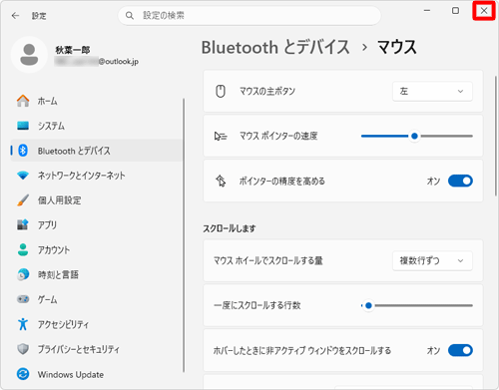
Task: Open ゲーム settings page
Action: tap(97, 299)
